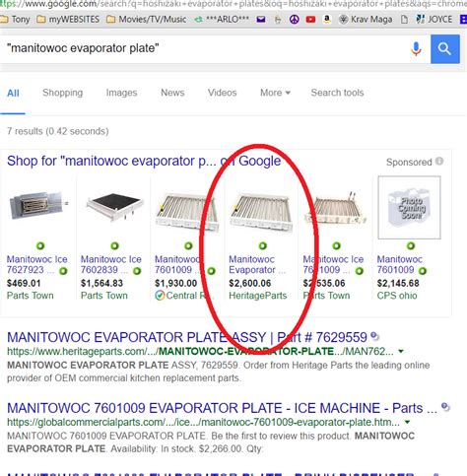Open the mail envelope bookmark icon
The height and width of the screenshot is (476, 467).
pyautogui.click(x=261, y=20)
